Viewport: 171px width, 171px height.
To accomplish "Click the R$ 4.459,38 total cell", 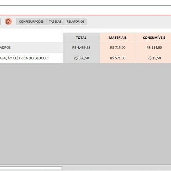I will [x=81, y=48].
